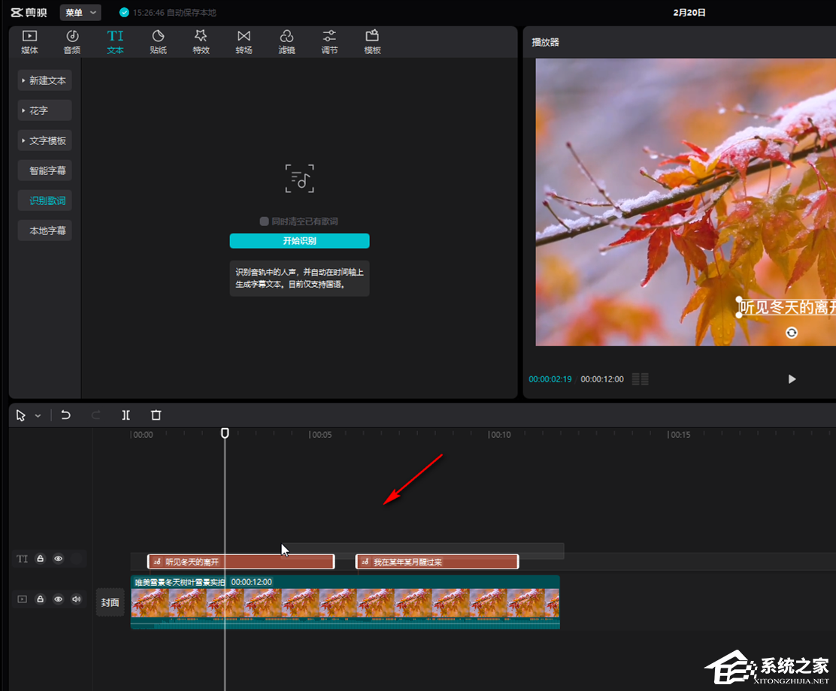836x691 pixels.
Task: Open the 转场 transitions panel
Action: pos(244,42)
